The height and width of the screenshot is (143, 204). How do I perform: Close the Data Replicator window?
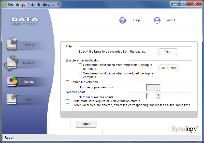[x=195, y=4]
